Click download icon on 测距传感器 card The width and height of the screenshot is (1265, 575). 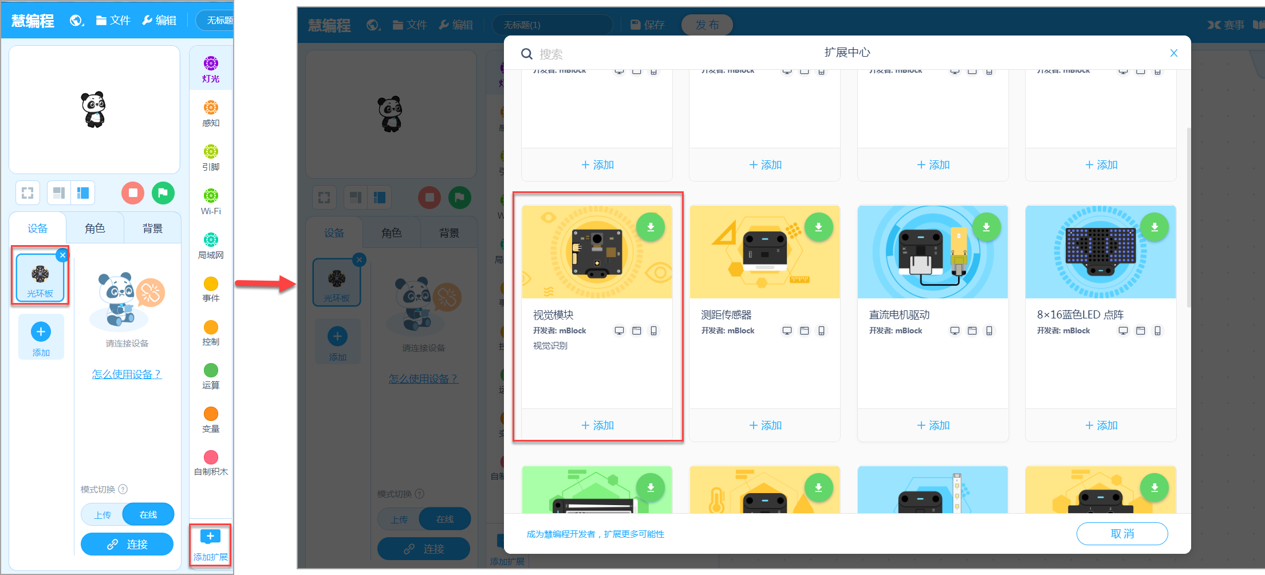[x=818, y=227]
